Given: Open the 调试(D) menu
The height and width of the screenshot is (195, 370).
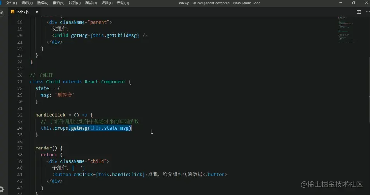Looking at the screenshot, I should click(91, 3).
